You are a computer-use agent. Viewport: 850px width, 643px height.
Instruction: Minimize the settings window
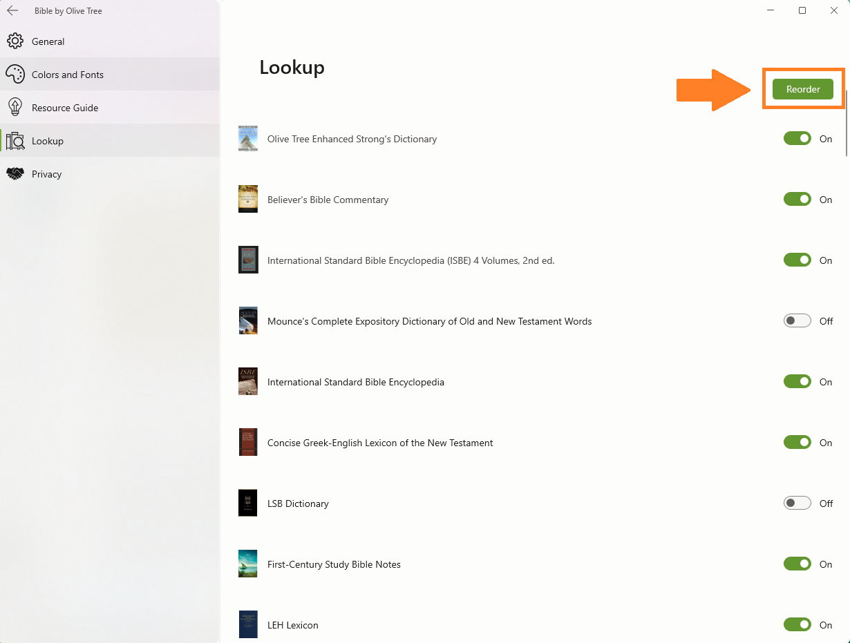point(771,10)
